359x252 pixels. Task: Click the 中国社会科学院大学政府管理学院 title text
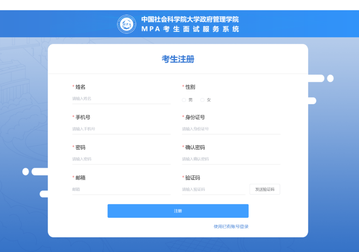pos(190,19)
